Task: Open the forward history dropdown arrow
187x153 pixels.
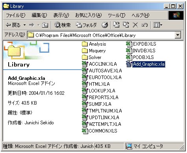Action: (x=38, y=25)
